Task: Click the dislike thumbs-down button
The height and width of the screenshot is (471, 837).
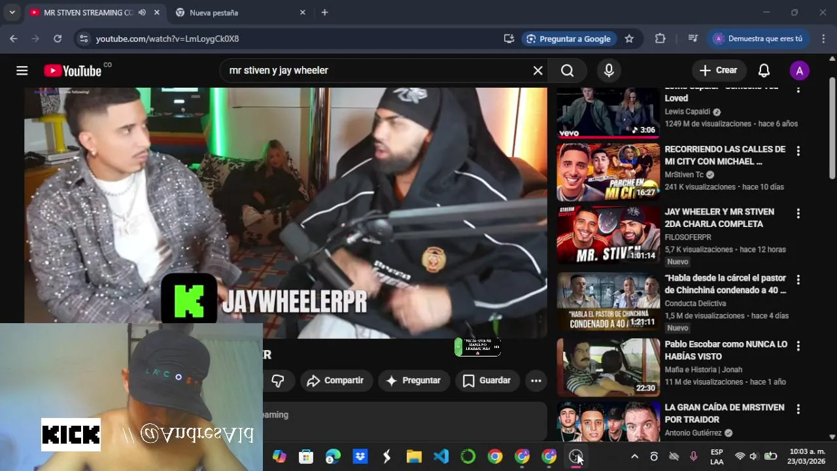Action: 279,381
